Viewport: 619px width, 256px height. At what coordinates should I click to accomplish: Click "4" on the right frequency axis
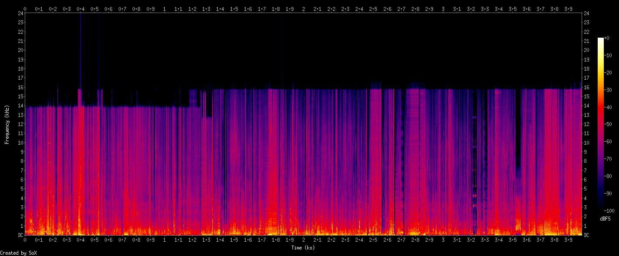[585, 198]
